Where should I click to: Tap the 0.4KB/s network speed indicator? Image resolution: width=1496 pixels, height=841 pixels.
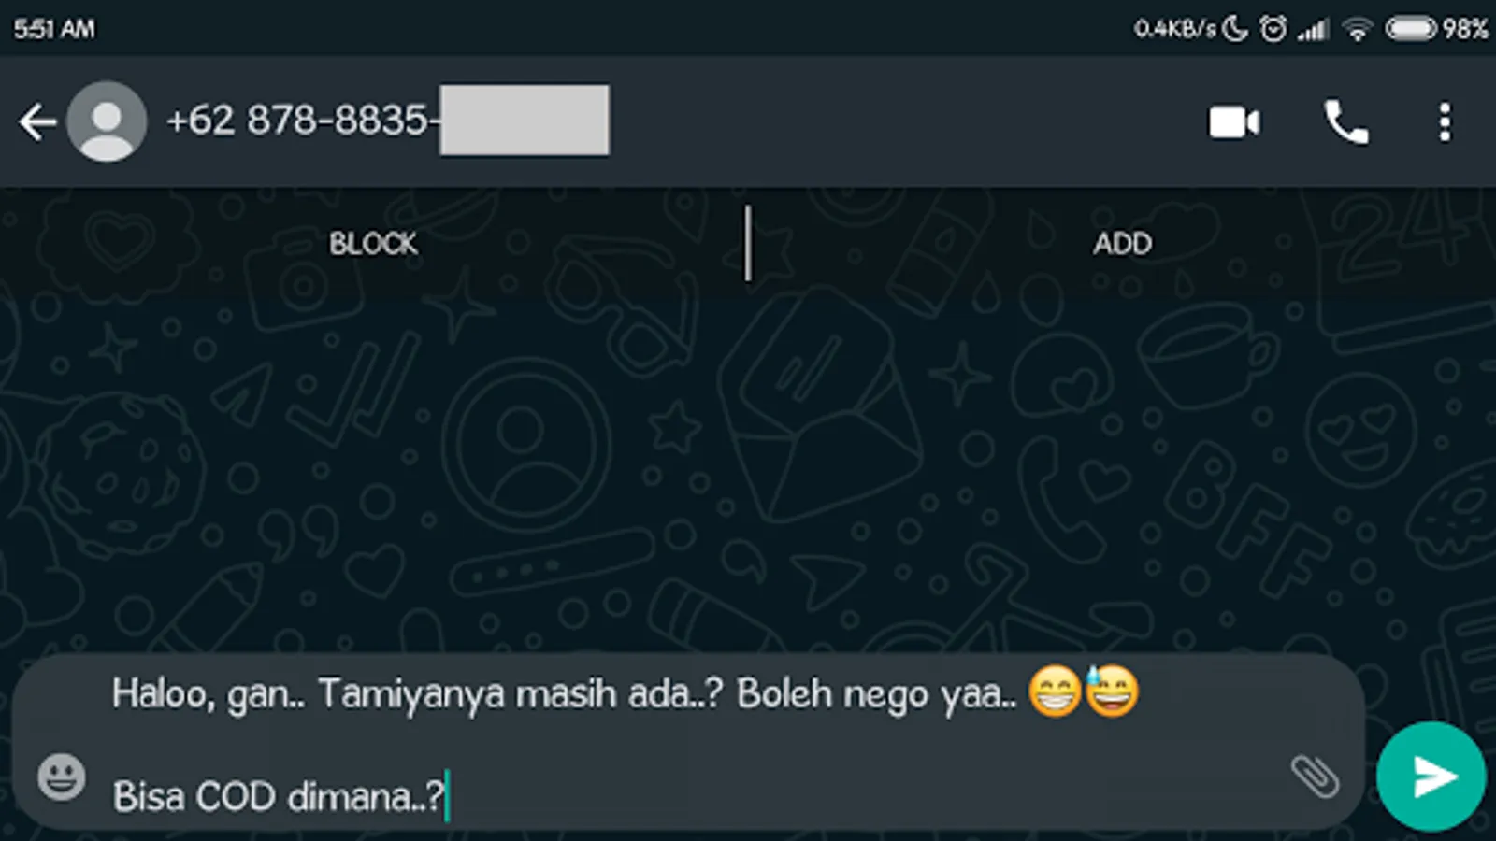[1174, 29]
